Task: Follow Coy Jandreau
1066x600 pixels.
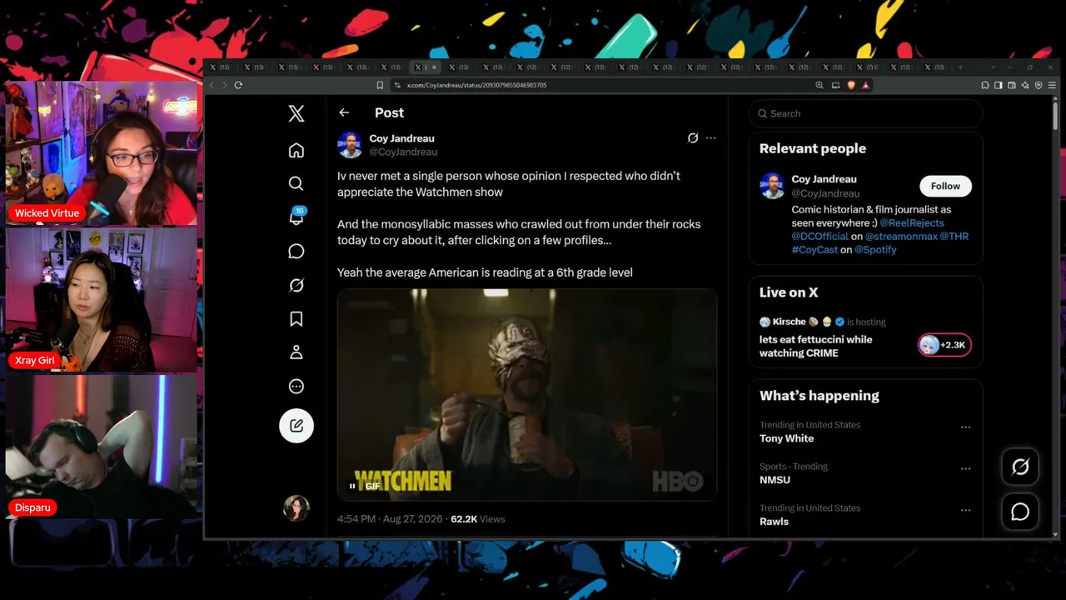Action: [x=945, y=186]
